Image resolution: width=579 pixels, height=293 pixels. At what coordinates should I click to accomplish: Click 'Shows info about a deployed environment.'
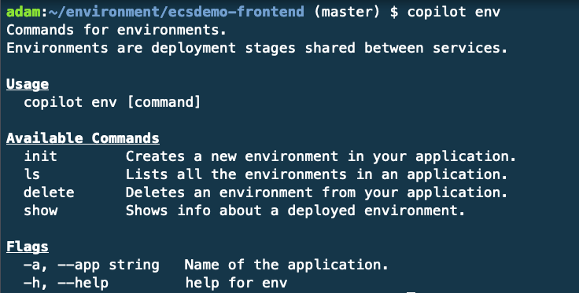tap(295, 211)
